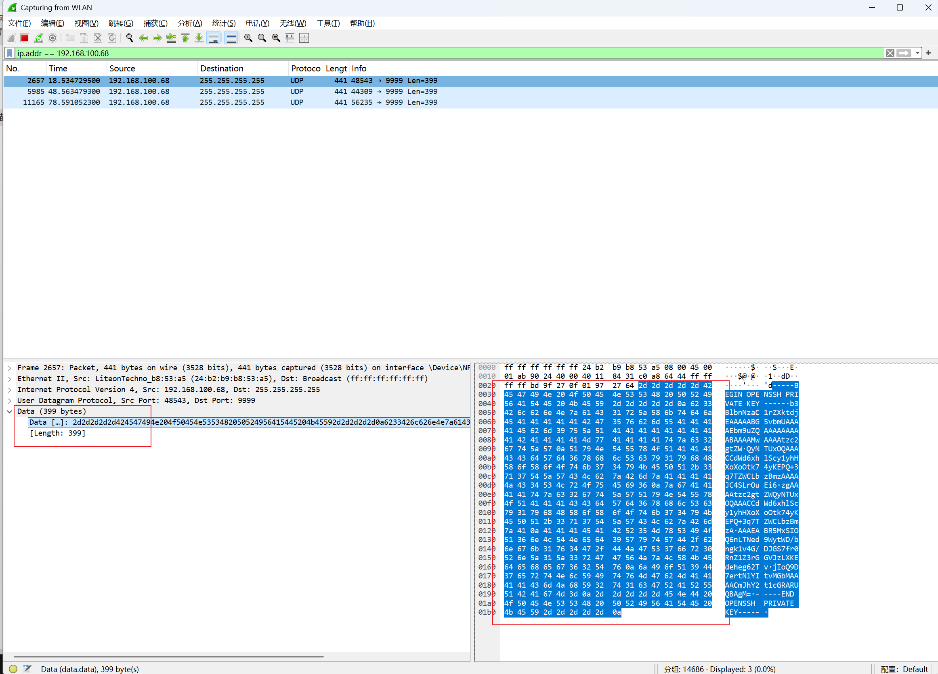
Task: Sort packets by Destination column header
Action: [x=243, y=69]
